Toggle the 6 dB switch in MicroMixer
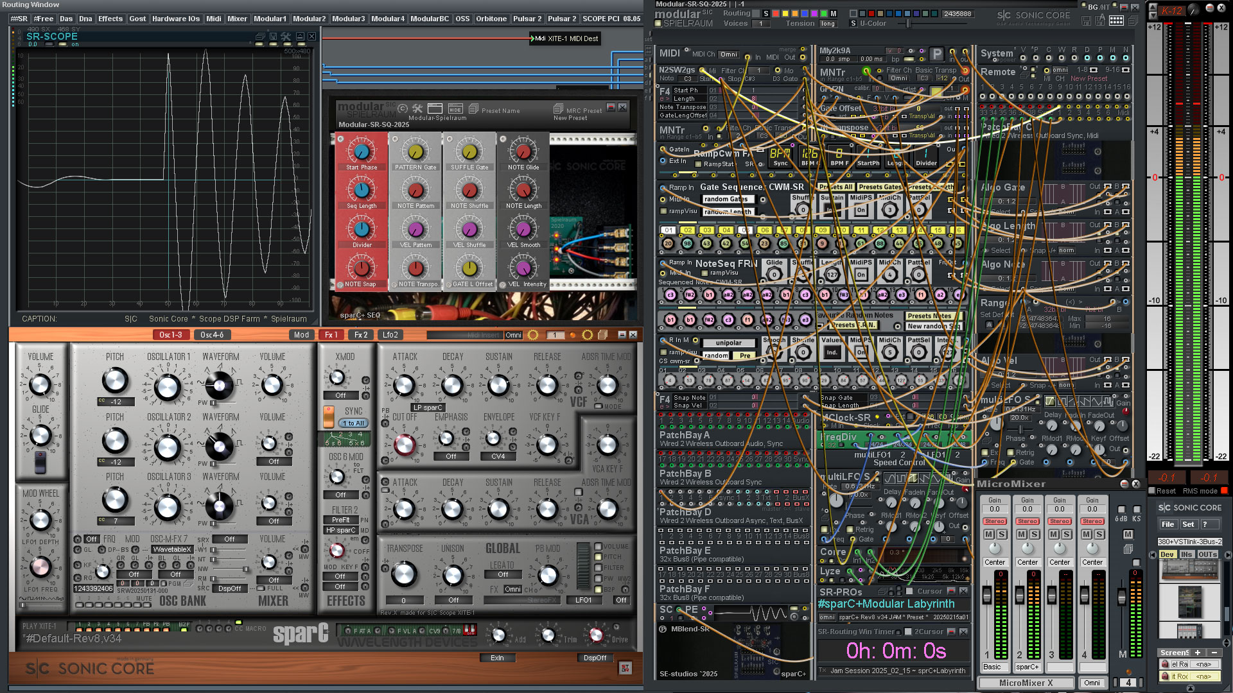Viewport: 1233px width, 693px height. pyautogui.click(x=1121, y=511)
